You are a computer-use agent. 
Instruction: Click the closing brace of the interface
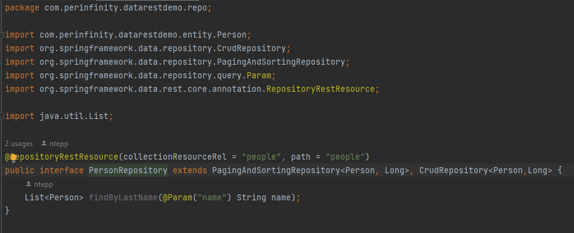(x=7, y=211)
